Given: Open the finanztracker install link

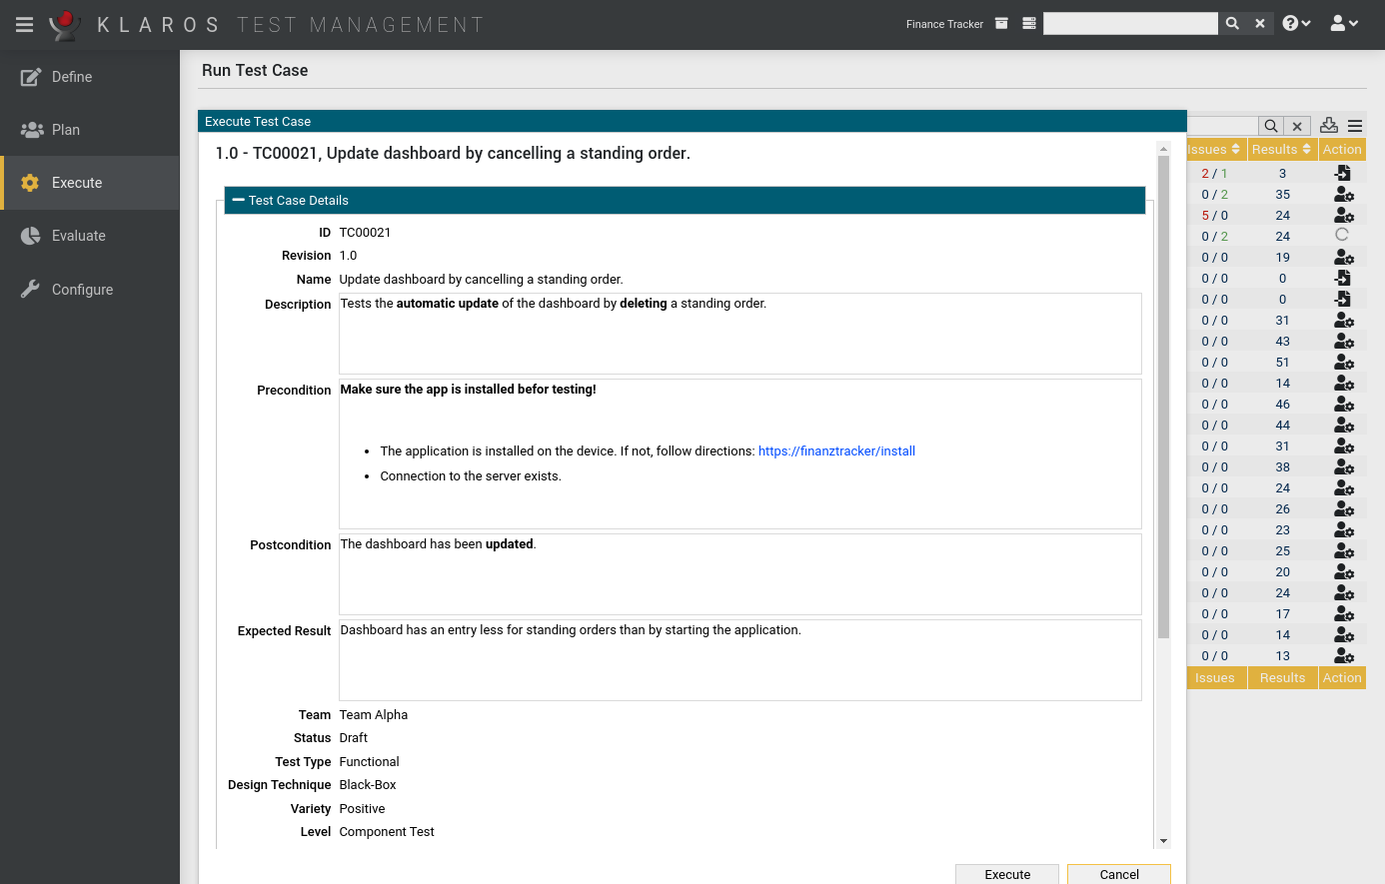Looking at the screenshot, I should (836, 450).
